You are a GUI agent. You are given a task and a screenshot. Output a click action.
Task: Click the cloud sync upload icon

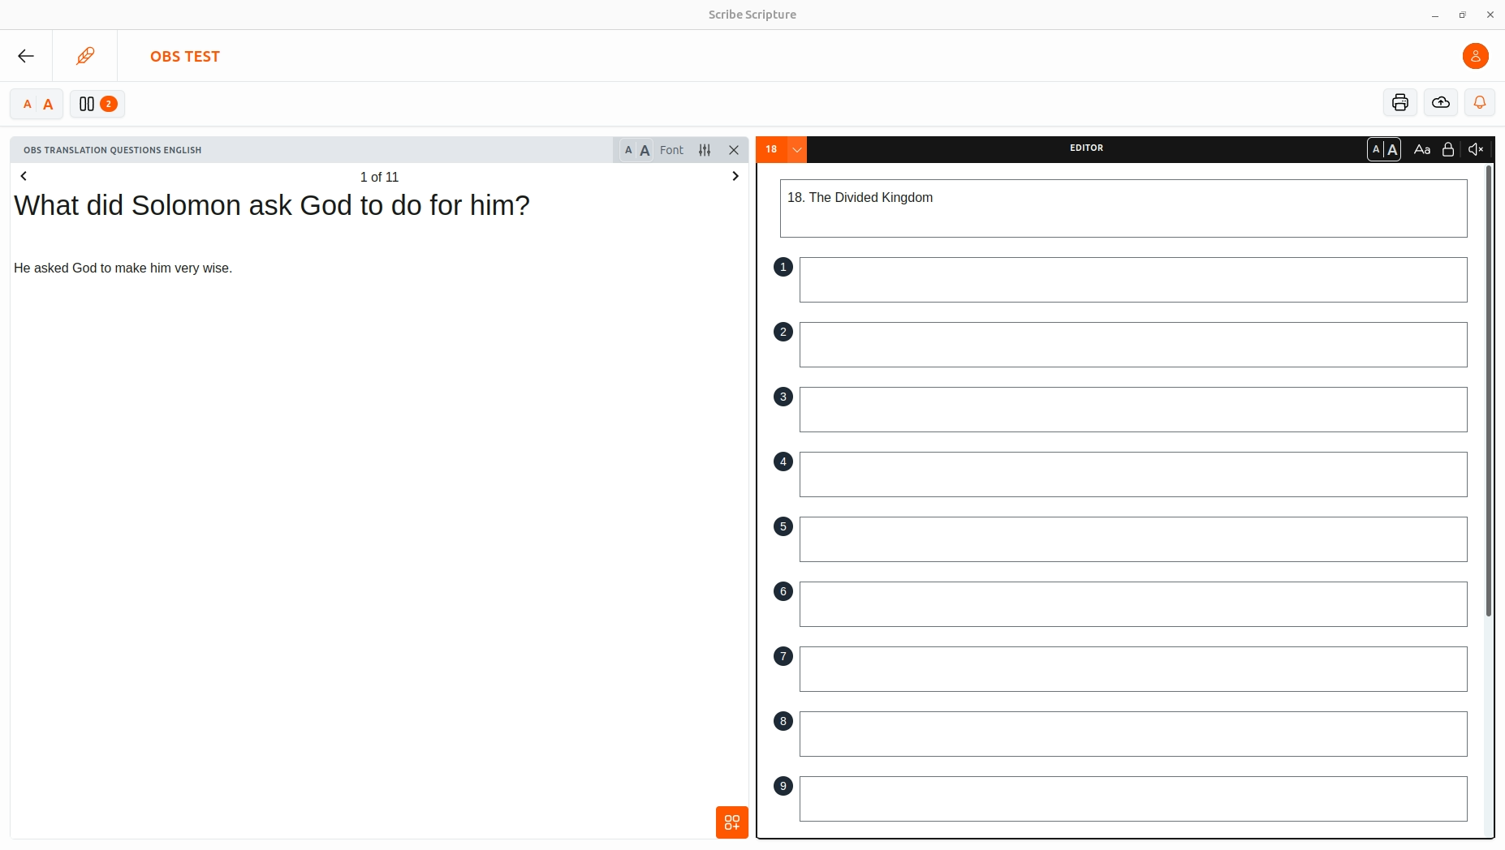[x=1440, y=103]
